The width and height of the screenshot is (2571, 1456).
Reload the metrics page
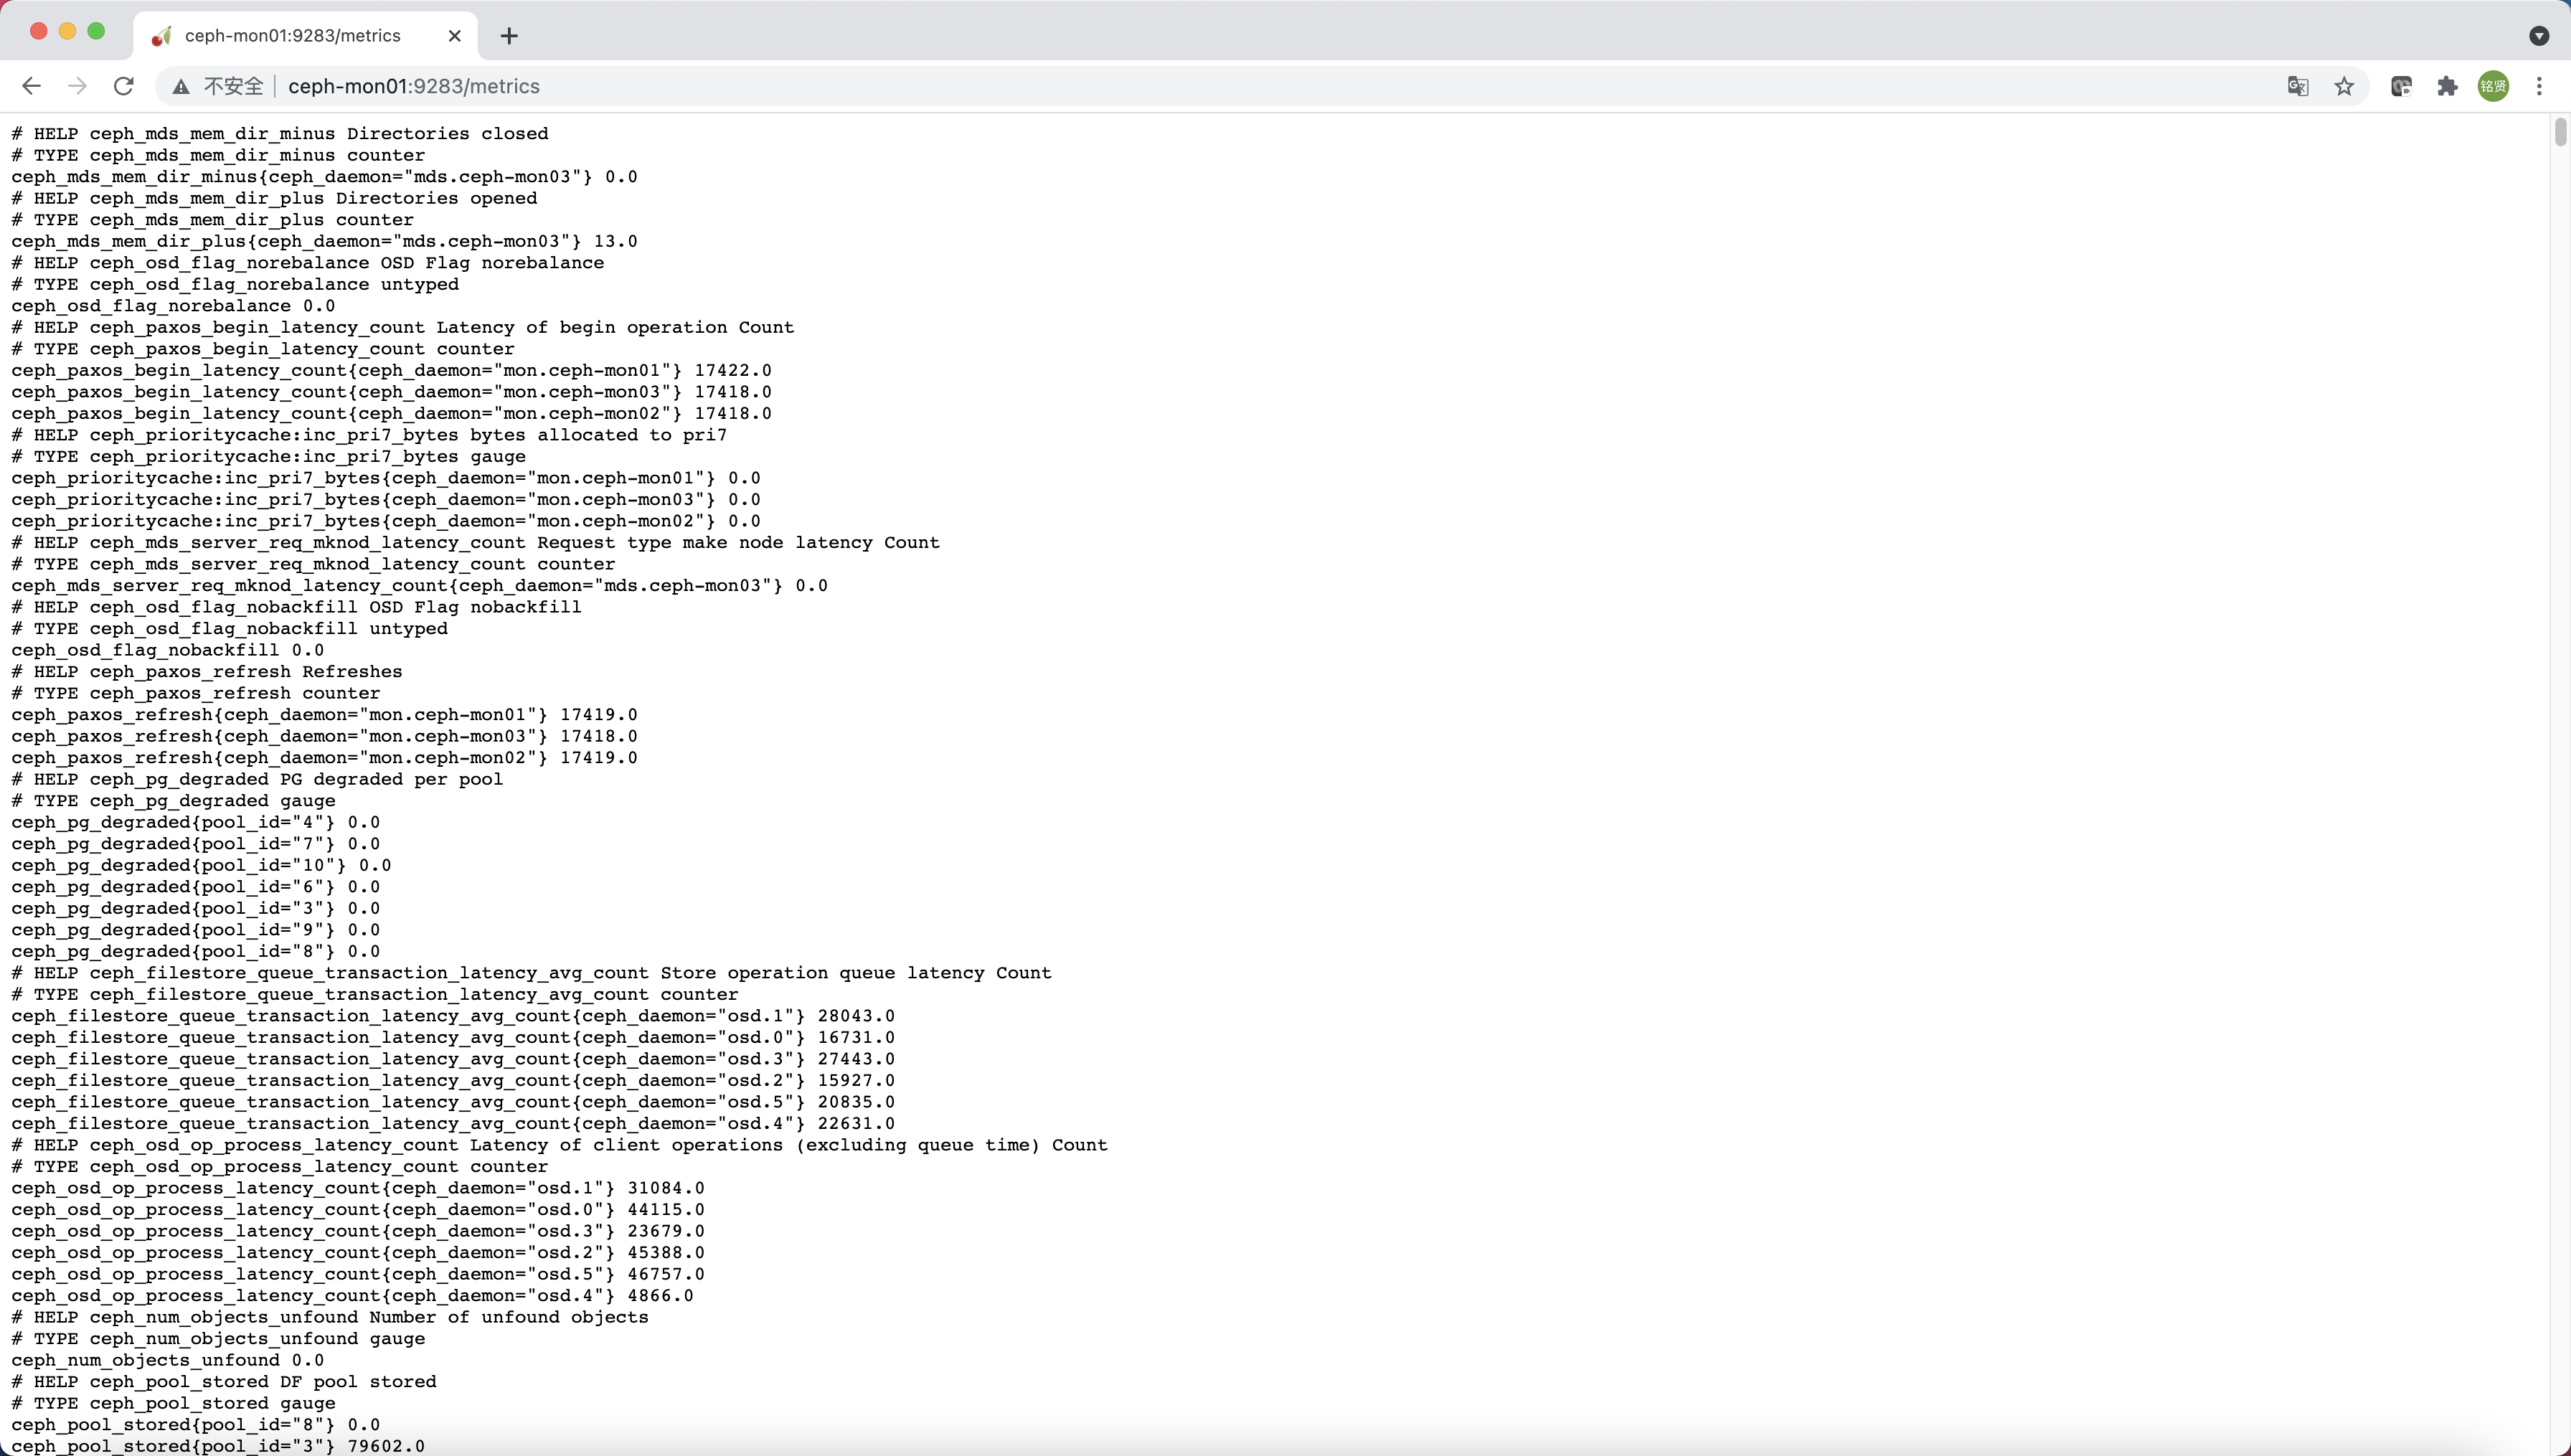tap(124, 86)
